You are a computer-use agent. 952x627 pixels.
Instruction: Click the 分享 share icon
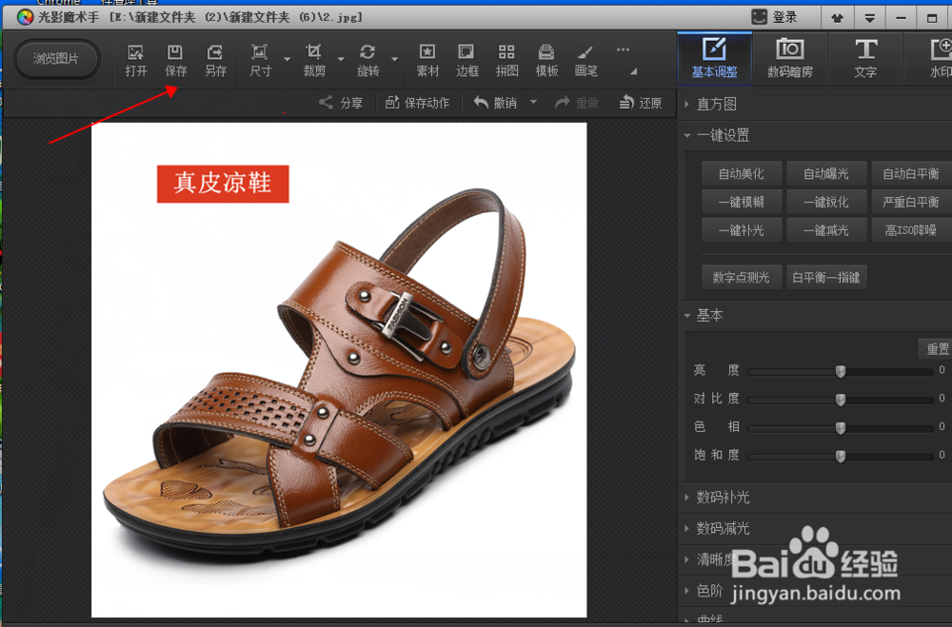(341, 103)
